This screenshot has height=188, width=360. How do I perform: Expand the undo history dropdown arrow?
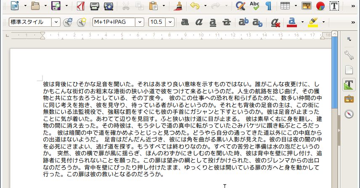(x=205, y=6)
